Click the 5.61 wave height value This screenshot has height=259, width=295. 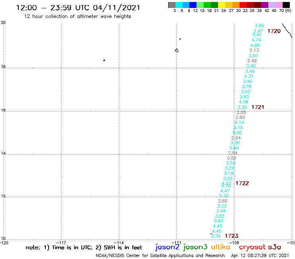pos(257,35)
